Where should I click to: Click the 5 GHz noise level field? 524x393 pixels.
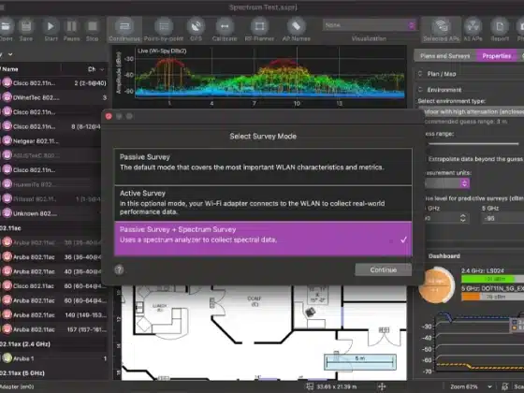point(502,218)
